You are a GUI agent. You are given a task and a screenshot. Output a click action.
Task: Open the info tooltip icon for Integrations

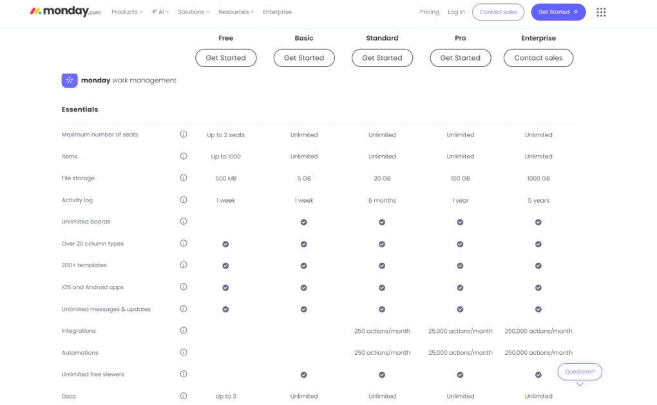point(184,330)
